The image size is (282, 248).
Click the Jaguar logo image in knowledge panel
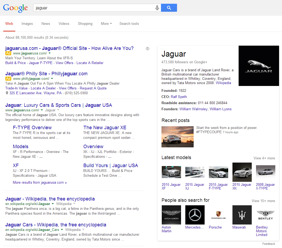[259, 66]
